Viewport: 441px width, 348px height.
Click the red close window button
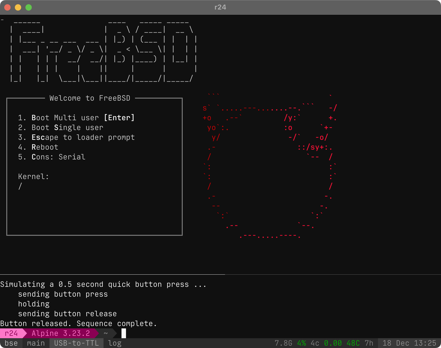pos(7,7)
